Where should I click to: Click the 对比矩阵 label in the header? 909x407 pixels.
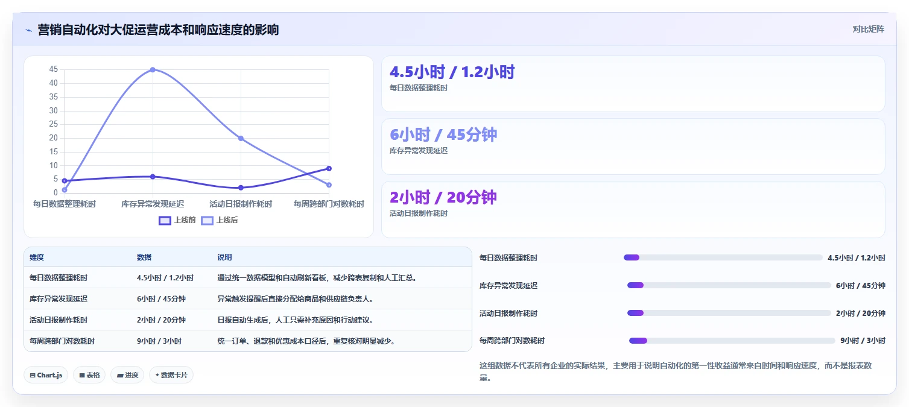pyautogui.click(x=869, y=30)
